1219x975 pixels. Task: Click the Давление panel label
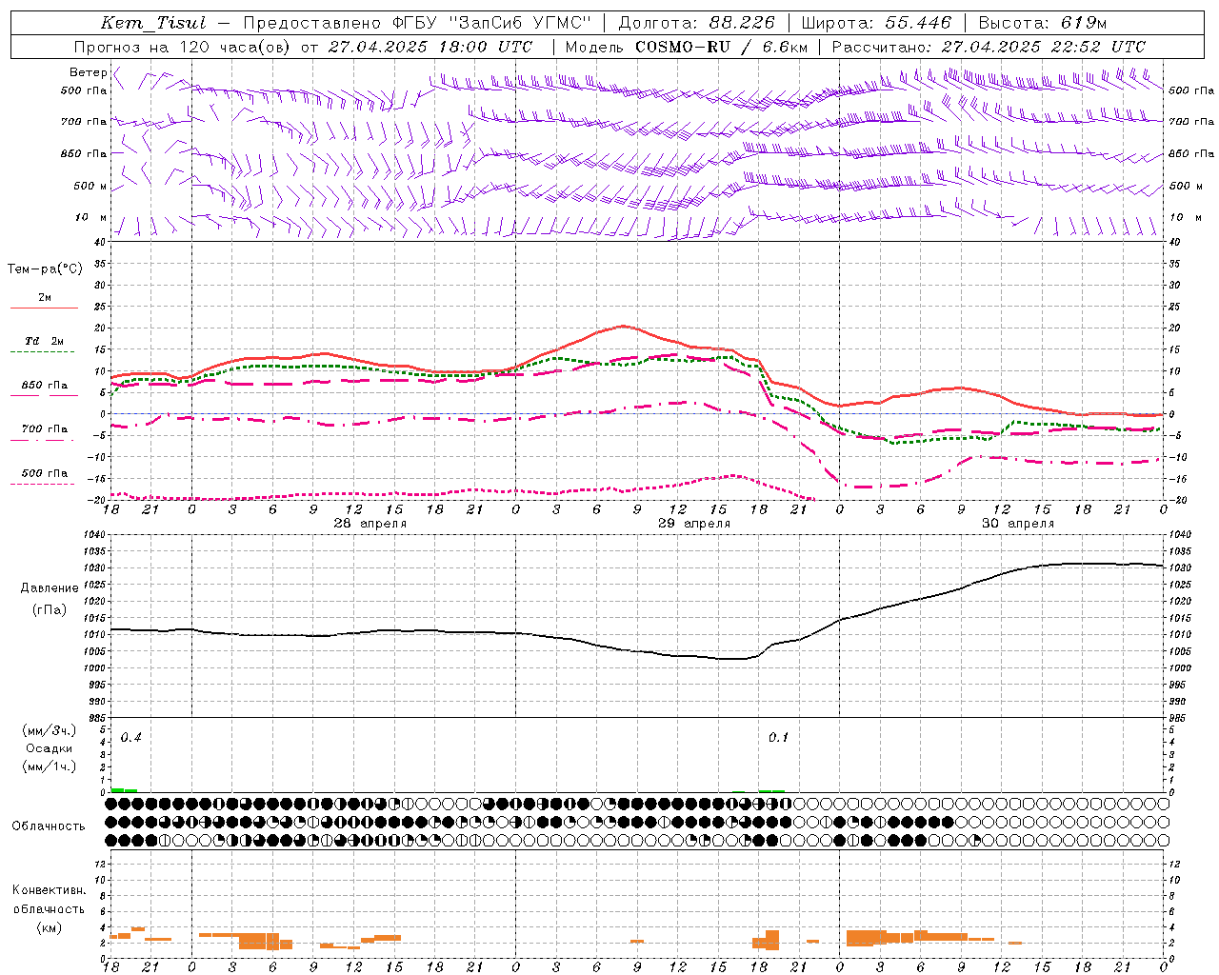click(x=49, y=588)
